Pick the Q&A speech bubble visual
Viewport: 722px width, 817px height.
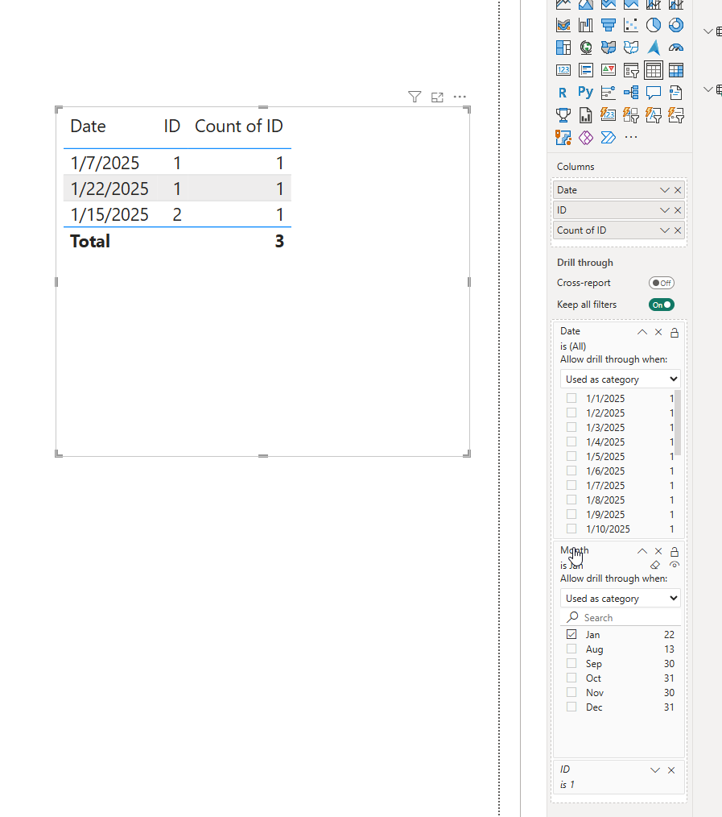(654, 93)
